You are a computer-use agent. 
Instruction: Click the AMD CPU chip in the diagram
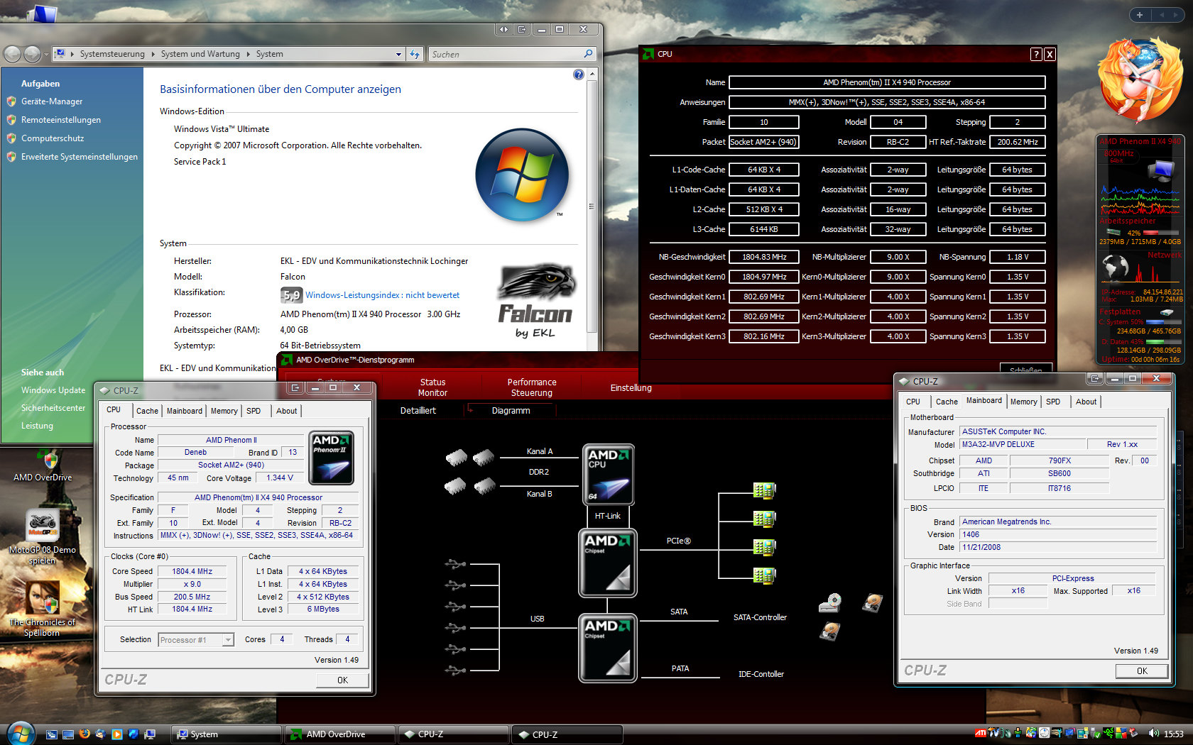click(x=608, y=474)
